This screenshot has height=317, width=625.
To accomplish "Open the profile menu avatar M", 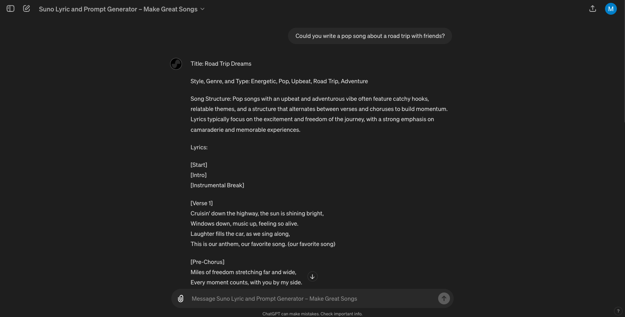I will coord(611,9).
